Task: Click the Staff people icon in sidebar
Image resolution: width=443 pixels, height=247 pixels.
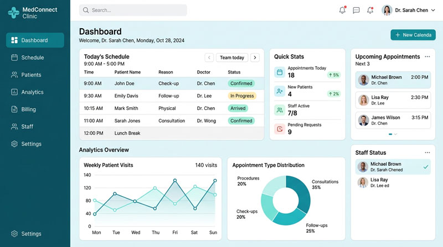Action: (x=14, y=127)
